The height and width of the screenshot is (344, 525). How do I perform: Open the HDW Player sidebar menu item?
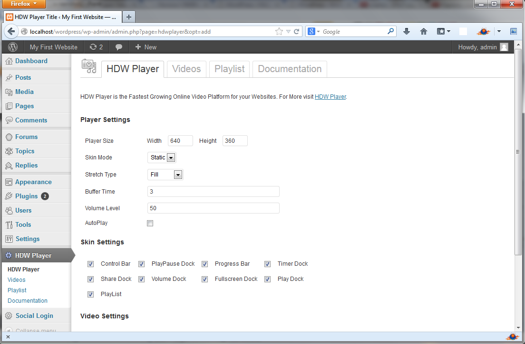pyautogui.click(x=36, y=255)
